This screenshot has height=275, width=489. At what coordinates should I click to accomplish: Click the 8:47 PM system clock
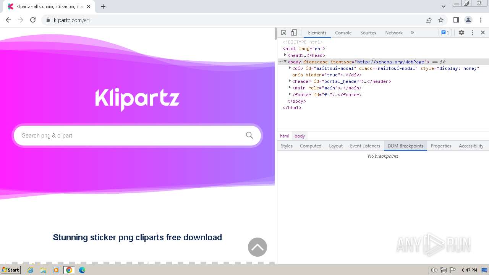469,270
